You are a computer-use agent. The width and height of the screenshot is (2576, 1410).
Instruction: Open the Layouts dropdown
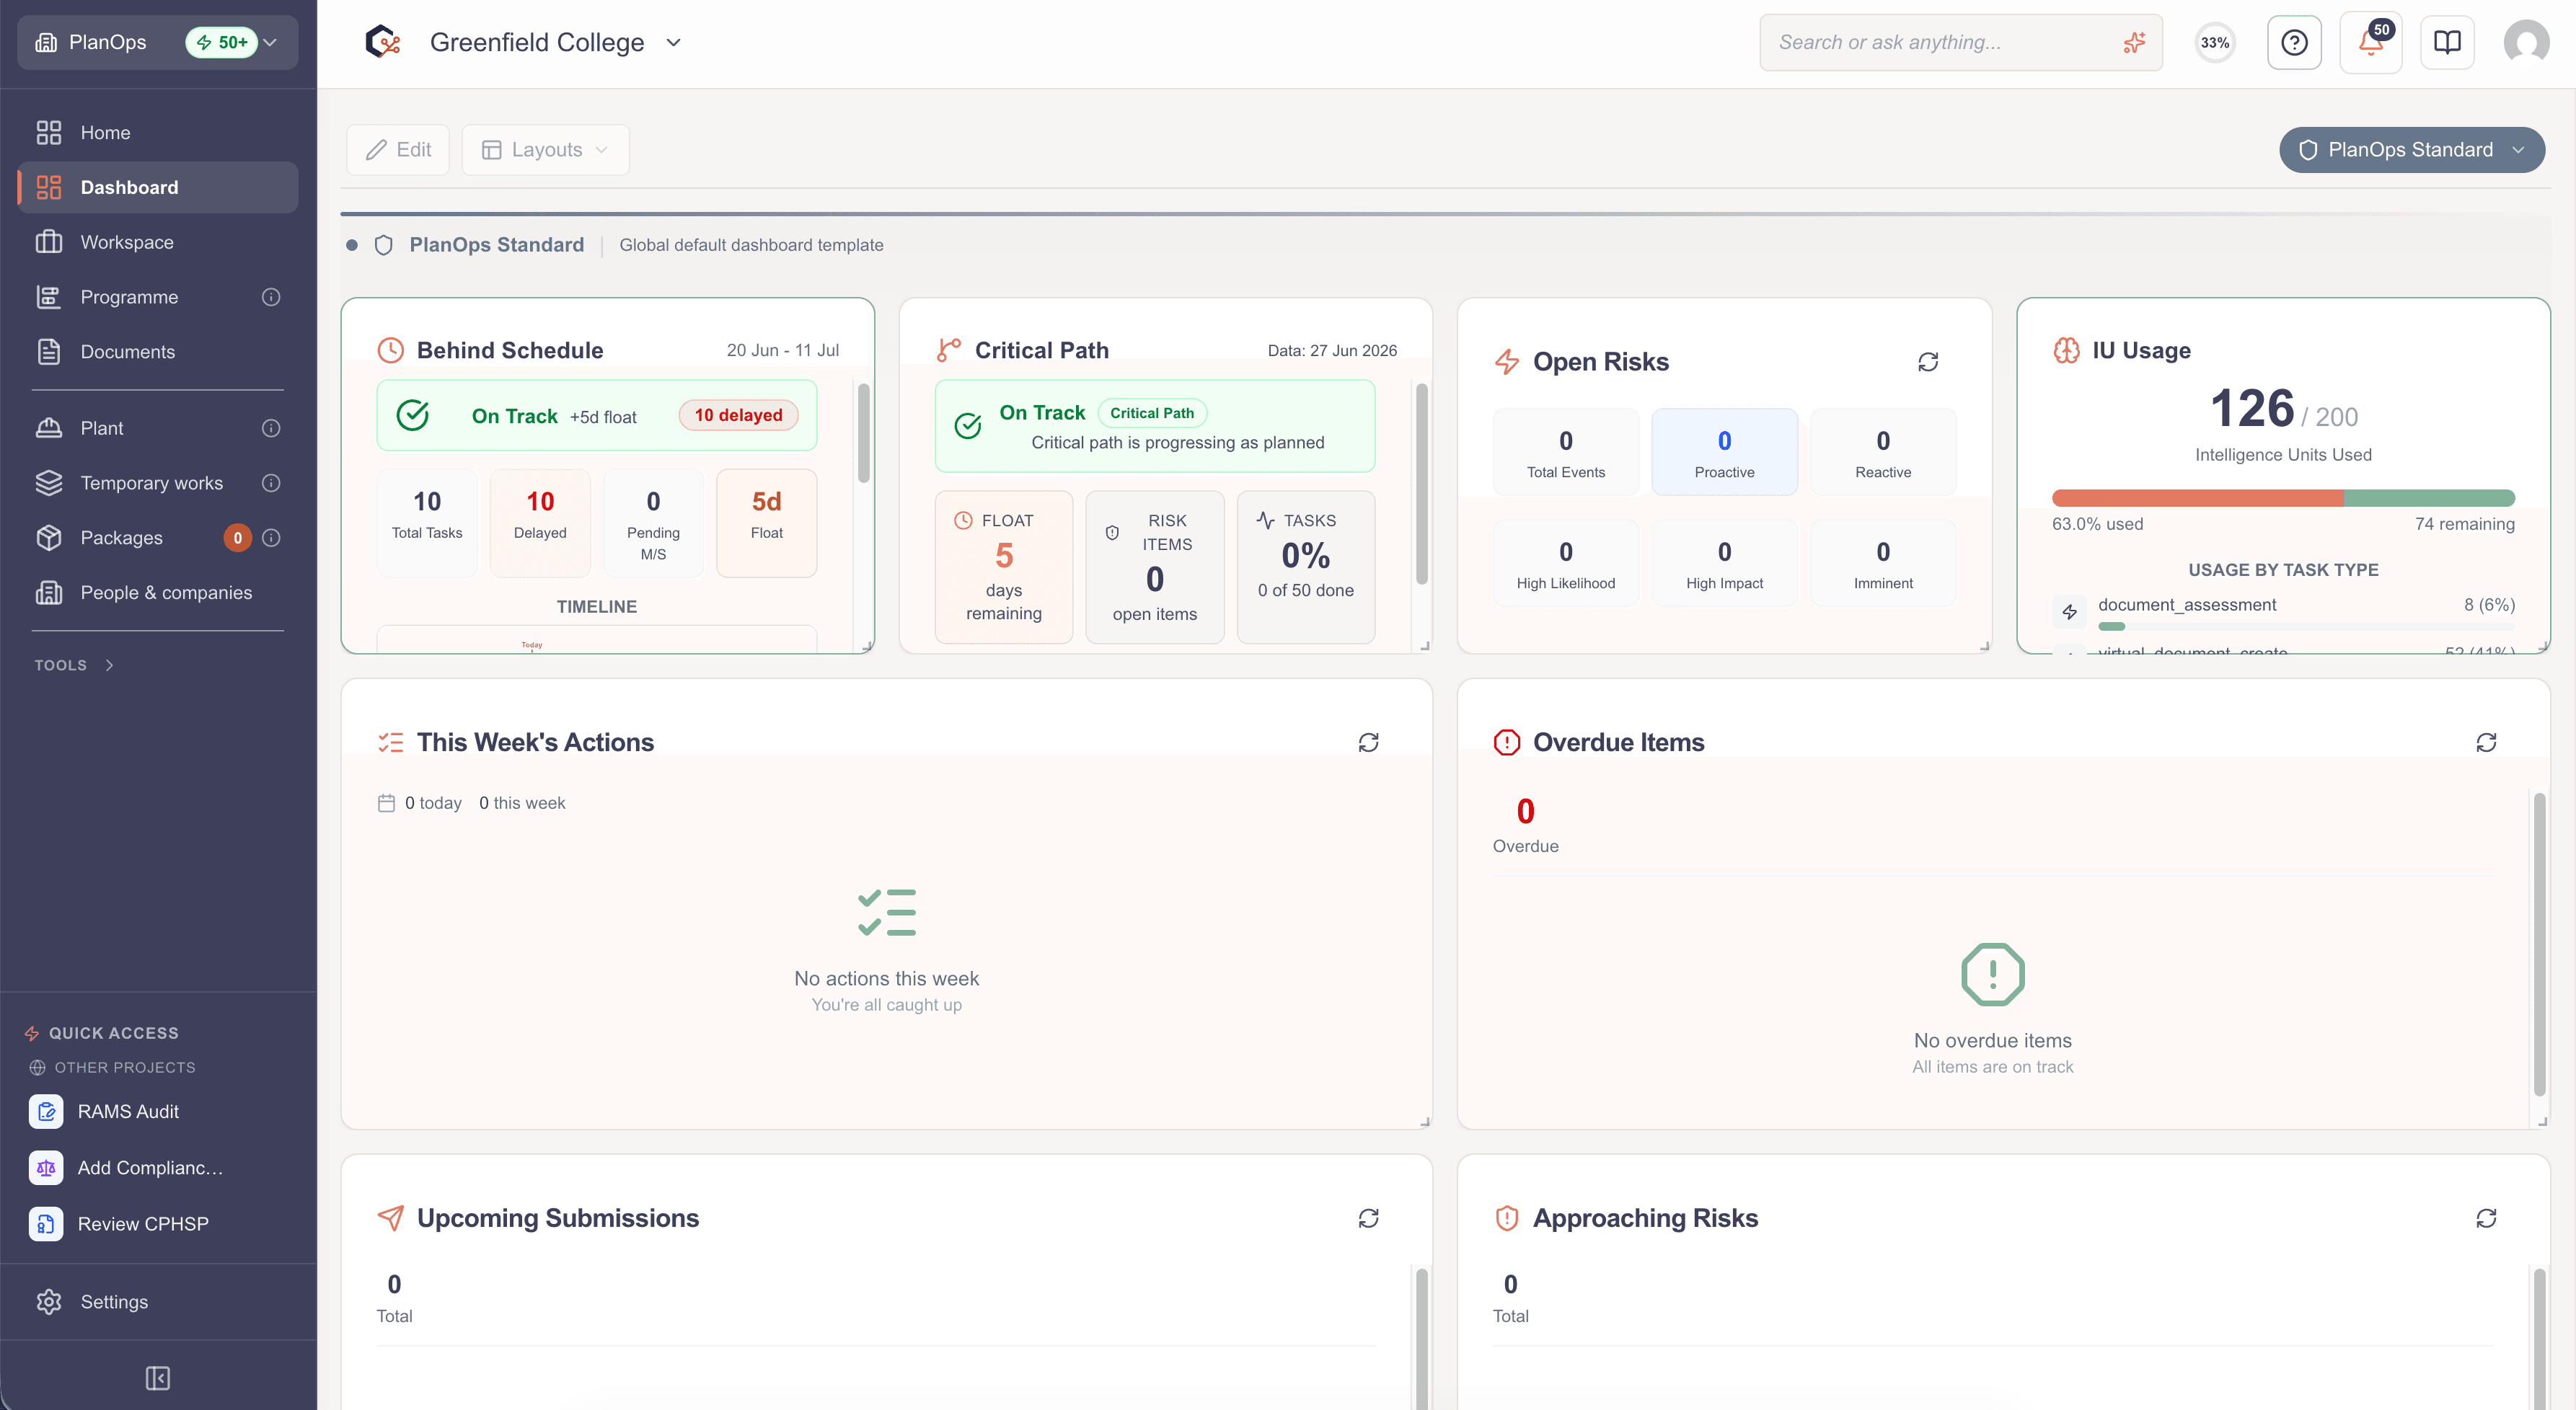click(x=546, y=150)
